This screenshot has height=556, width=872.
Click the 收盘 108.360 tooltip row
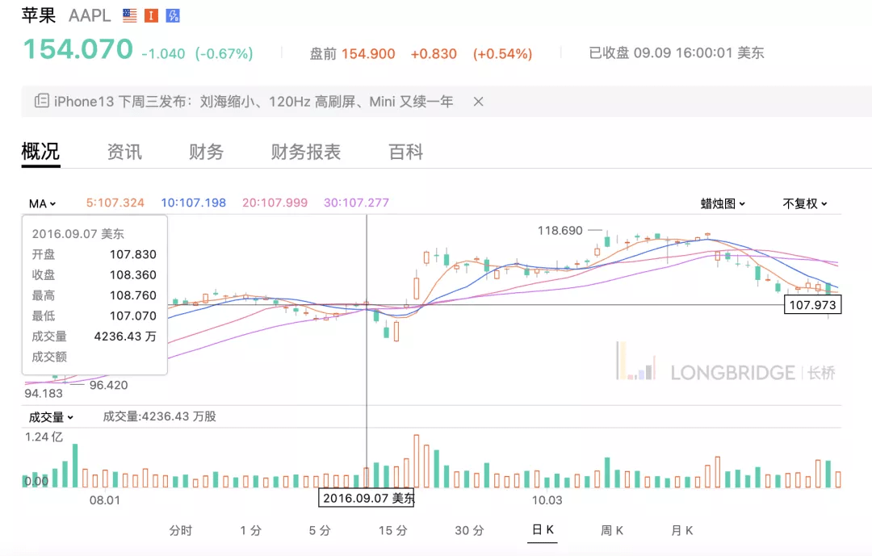pos(94,274)
